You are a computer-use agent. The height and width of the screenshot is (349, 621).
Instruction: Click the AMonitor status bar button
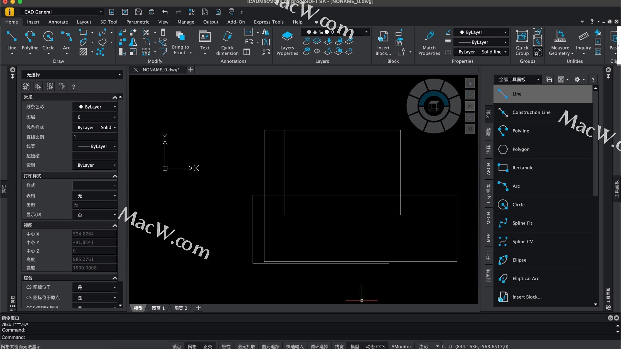click(401, 346)
